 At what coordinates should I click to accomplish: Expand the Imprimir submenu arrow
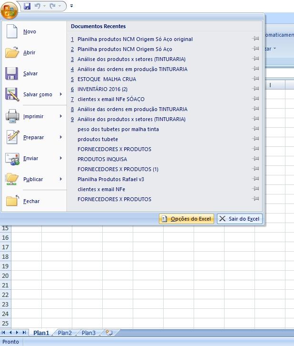click(x=61, y=116)
